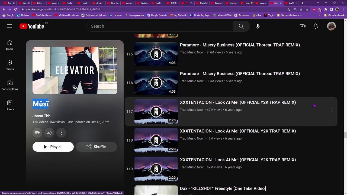Image resolution: width=347 pixels, height=195 pixels.
Task: Open the Minecraft Wiki bookmark
Action: point(222,15)
